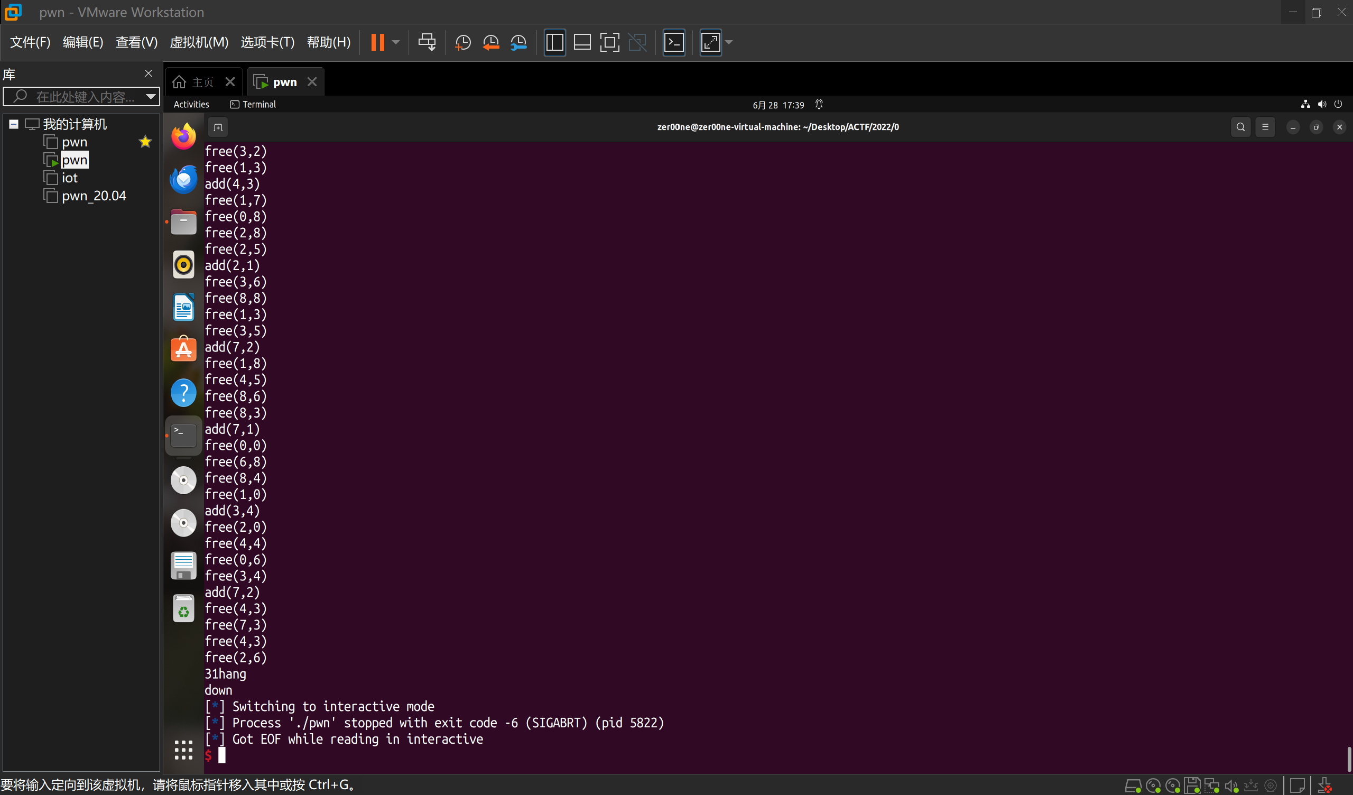Image resolution: width=1353 pixels, height=795 pixels.
Task: Open the snapshot manager
Action: click(518, 42)
